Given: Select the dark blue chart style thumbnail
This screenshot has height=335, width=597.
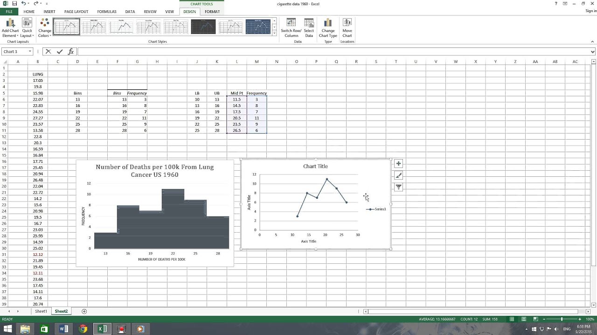Looking at the screenshot, I should (258, 27).
